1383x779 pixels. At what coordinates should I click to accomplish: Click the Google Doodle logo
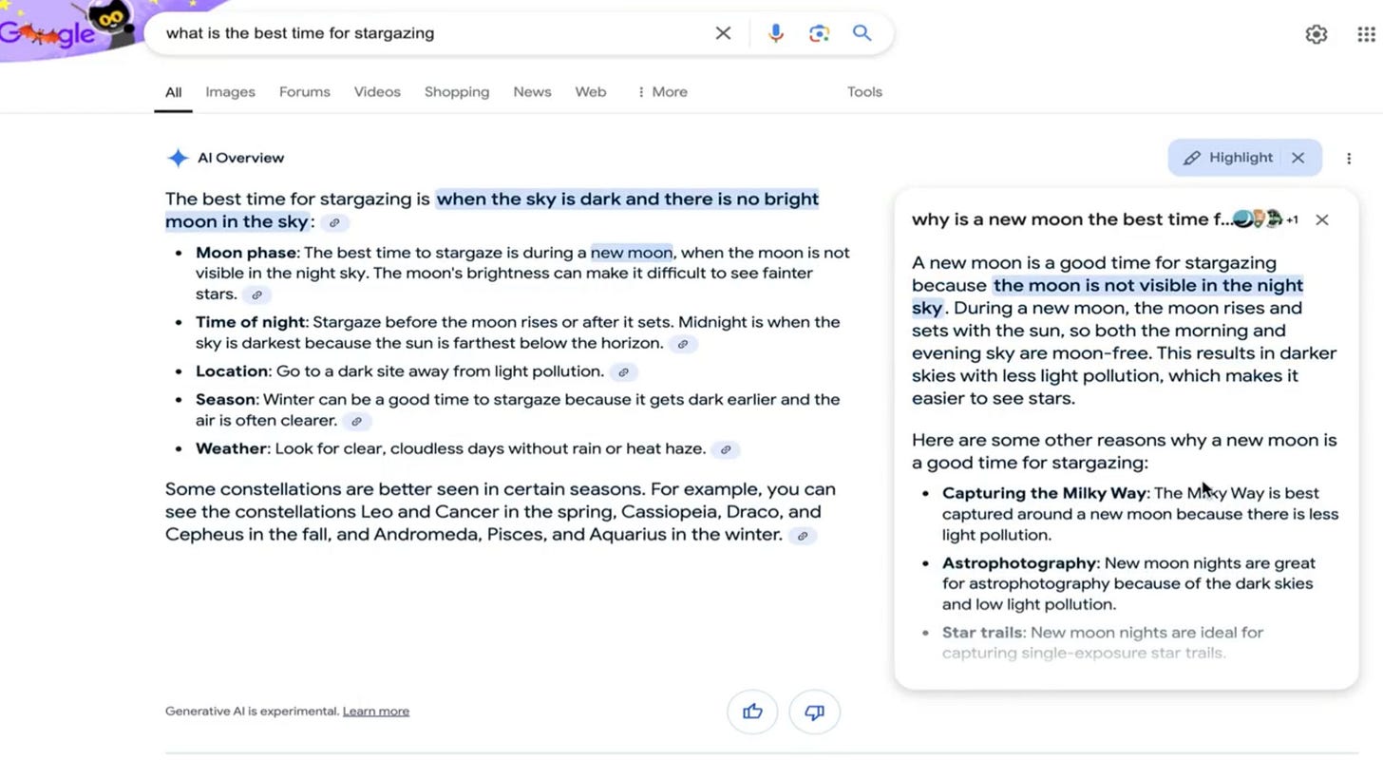66,28
